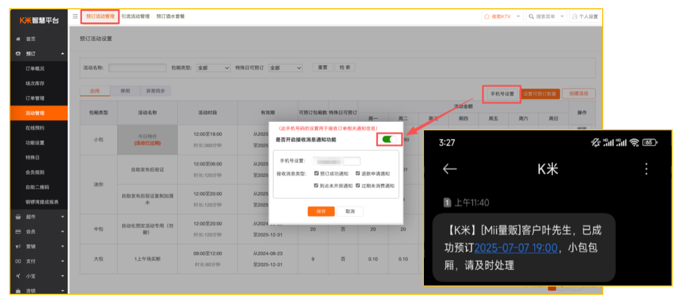Uncheck the 过期未消费通知 checkbox
Image resolution: width=682 pixels, height=301 pixels.
click(358, 186)
